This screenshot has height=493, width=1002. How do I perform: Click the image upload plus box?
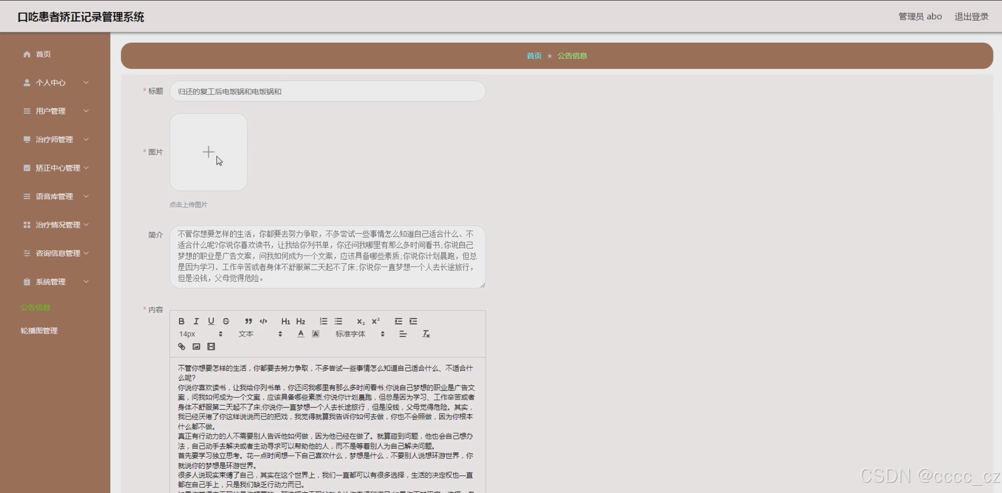pyautogui.click(x=208, y=152)
